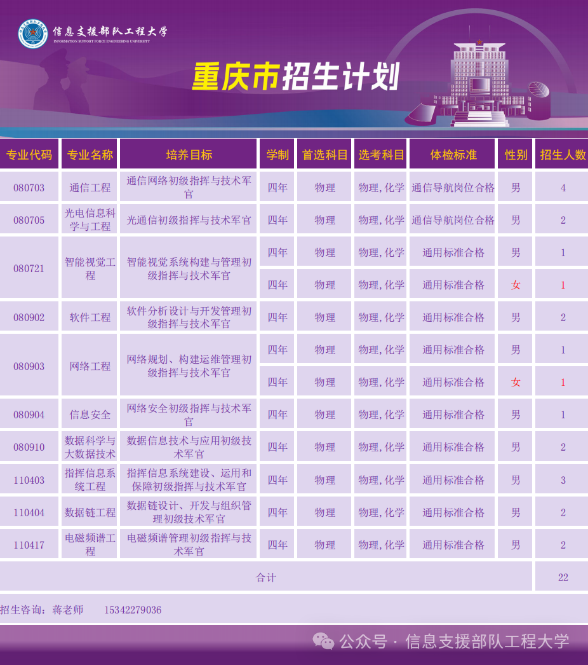Click 通信导航岗位合格 in 光电信息 row

coord(453,220)
